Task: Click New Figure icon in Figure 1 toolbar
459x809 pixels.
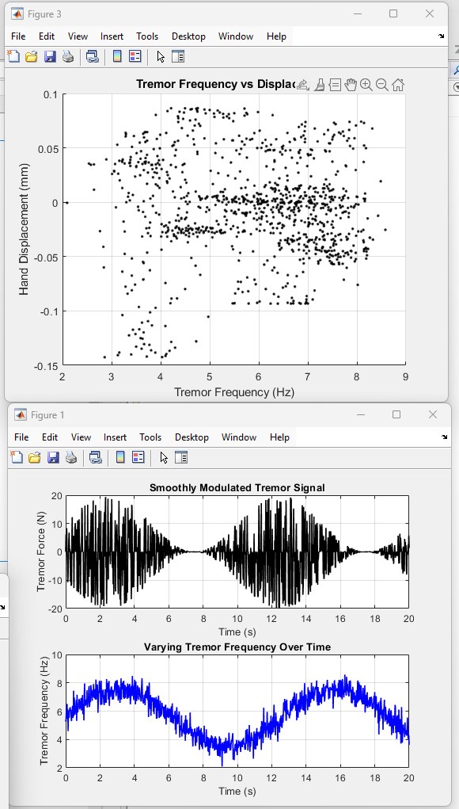Action: pos(17,458)
